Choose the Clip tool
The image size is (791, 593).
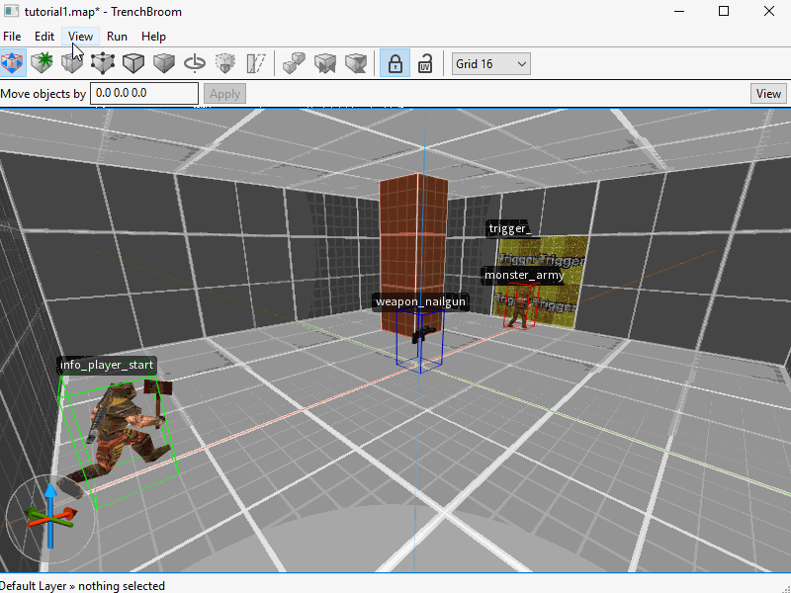pos(73,62)
